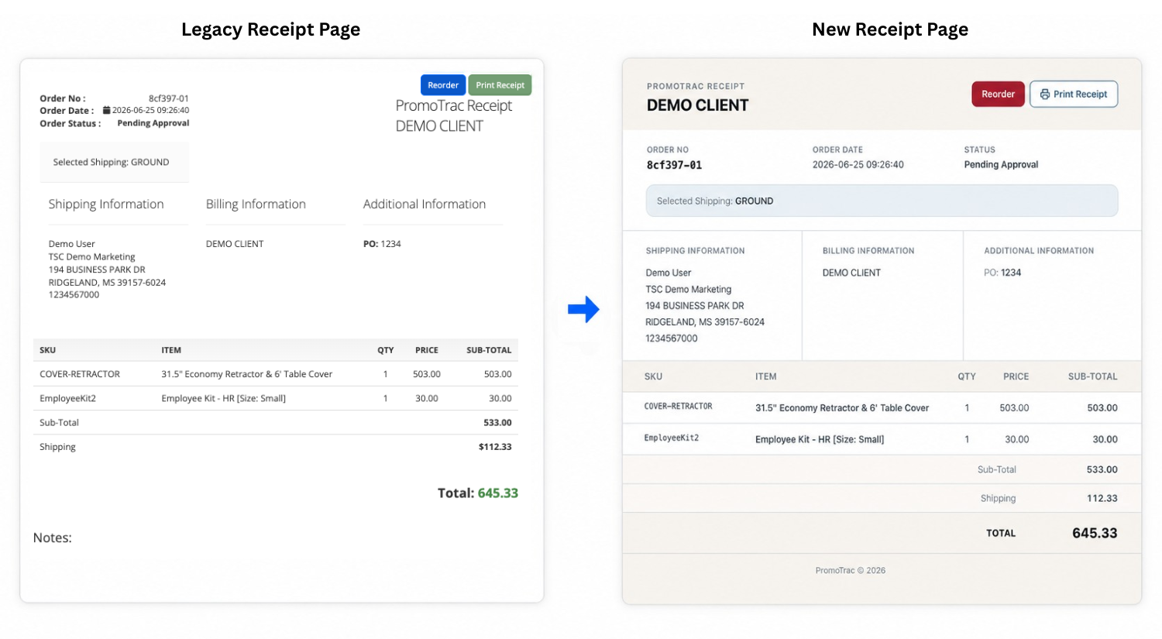The image size is (1162, 639).
Task: Click new receipt phone 1234567000
Action: tap(671, 338)
